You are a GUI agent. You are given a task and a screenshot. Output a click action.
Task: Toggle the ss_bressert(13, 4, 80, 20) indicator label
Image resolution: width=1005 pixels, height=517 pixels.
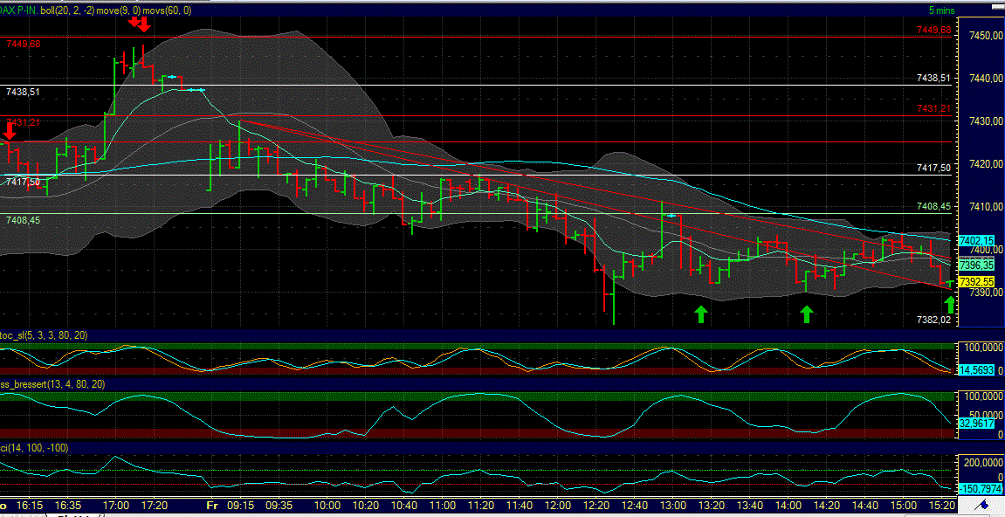52,383
